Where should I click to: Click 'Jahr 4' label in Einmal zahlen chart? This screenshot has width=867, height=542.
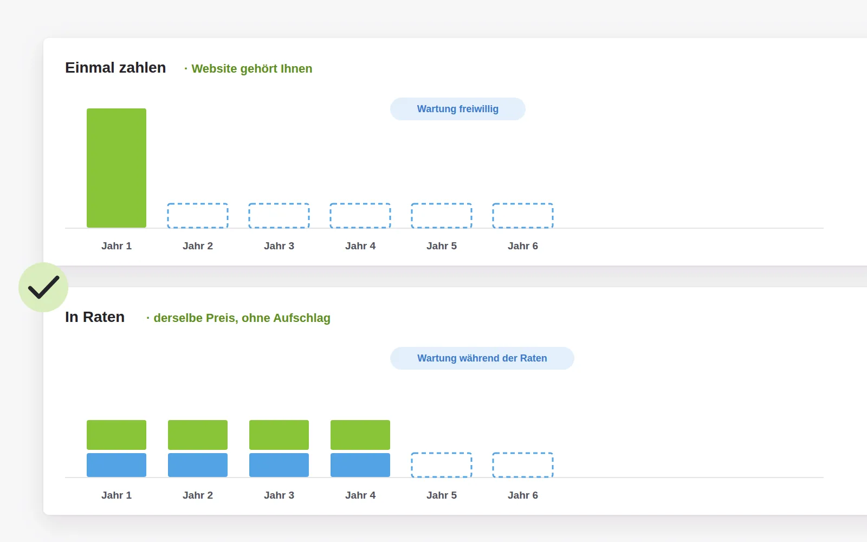click(360, 246)
